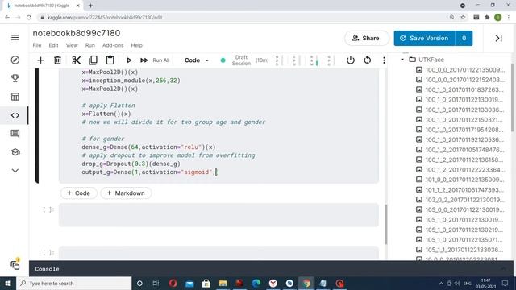The image size is (516, 290).
Task: Click the version count 0 button
Action: [464, 38]
